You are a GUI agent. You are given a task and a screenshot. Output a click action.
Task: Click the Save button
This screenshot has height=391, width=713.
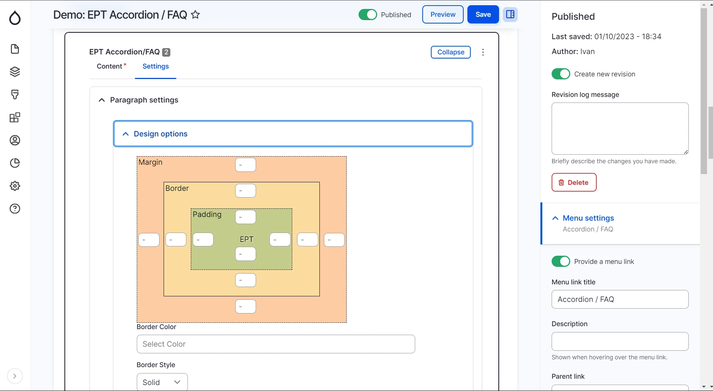483,15
